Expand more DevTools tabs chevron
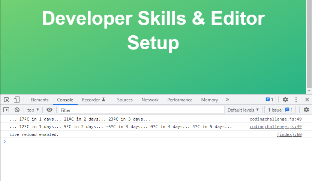The width and height of the screenshot is (312, 181). [227, 100]
